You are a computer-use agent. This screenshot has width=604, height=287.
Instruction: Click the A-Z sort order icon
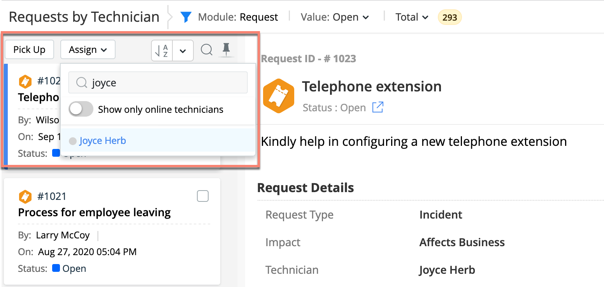tap(162, 51)
